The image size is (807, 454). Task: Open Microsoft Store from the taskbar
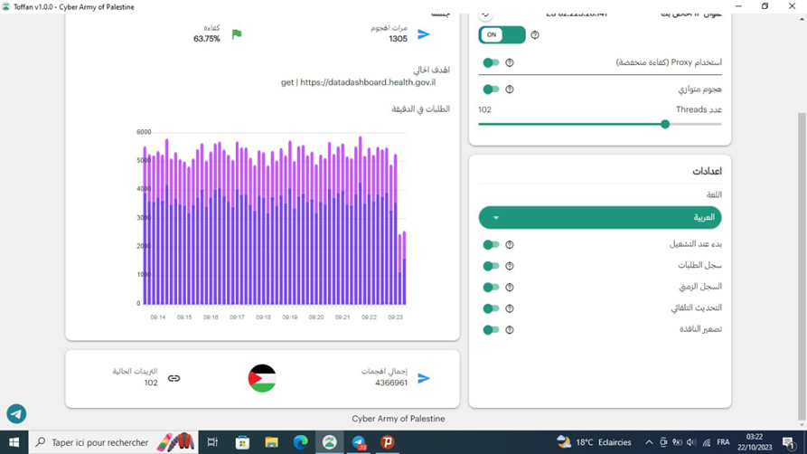[x=242, y=442]
